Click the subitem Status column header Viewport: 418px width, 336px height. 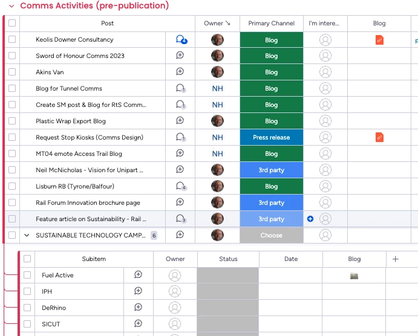pyautogui.click(x=228, y=259)
